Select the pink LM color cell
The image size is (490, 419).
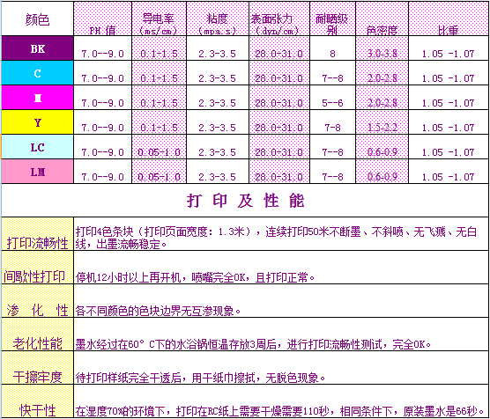pos(38,171)
